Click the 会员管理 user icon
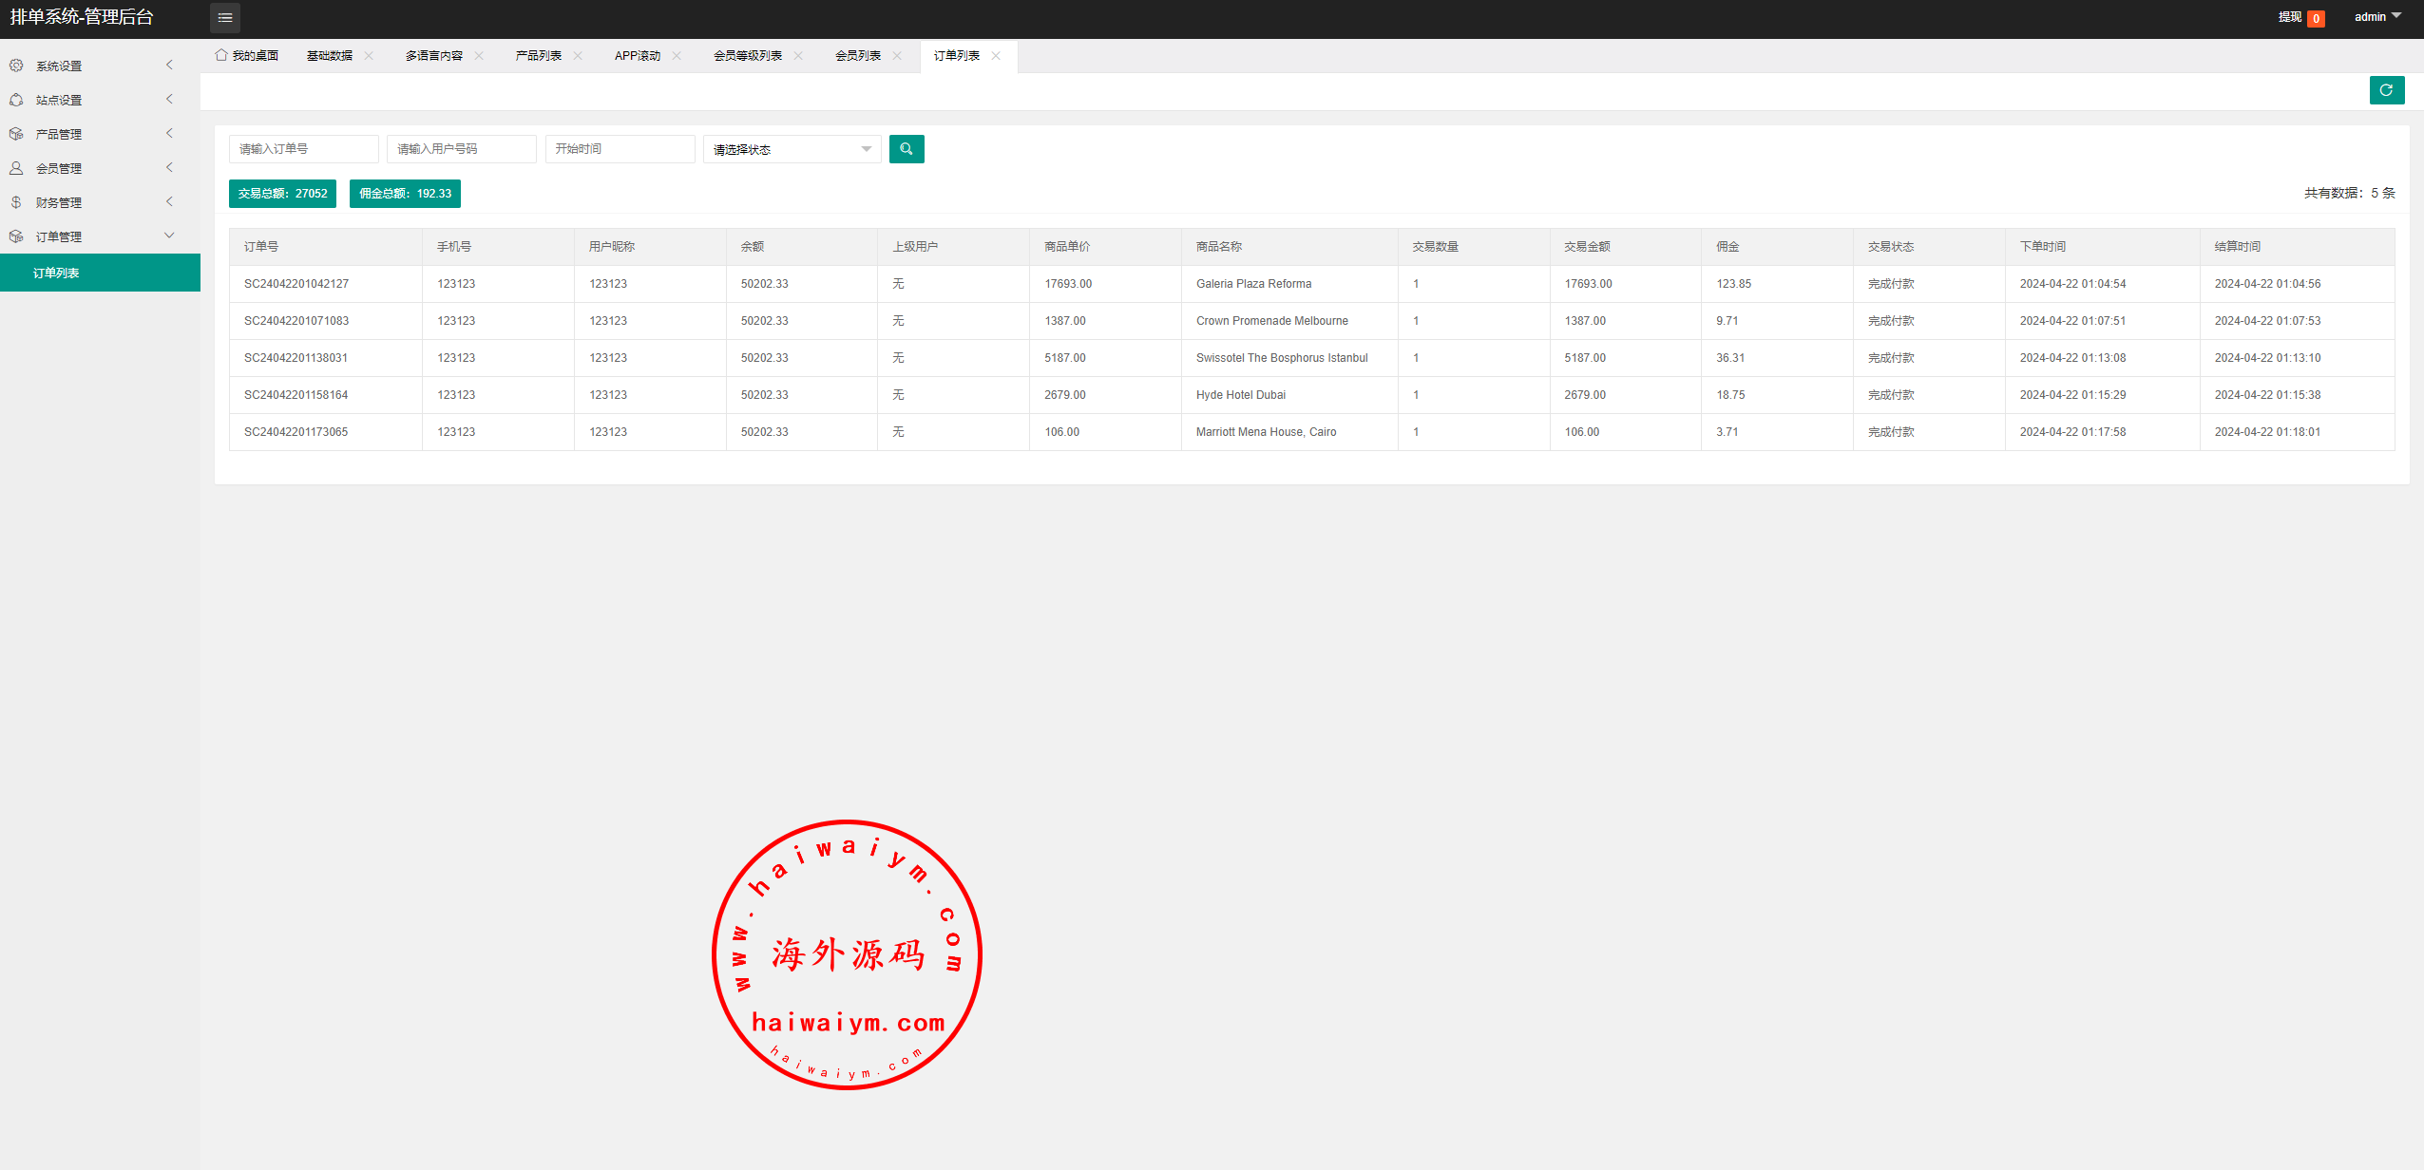The height and width of the screenshot is (1170, 2424). point(16,168)
